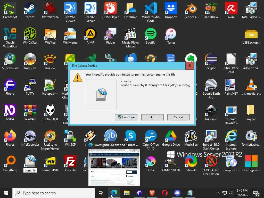264x198 pixels.
Task: Open Discord from the taskbar
Action: pos(177,193)
